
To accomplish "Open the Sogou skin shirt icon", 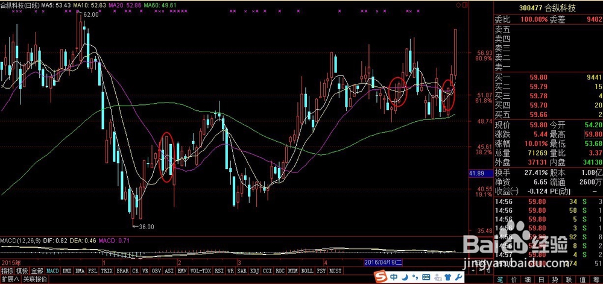I will [x=448, y=277].
